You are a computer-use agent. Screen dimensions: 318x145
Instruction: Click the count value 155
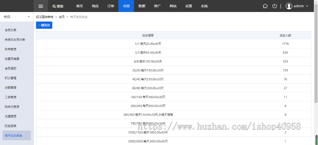pos(285,71)
